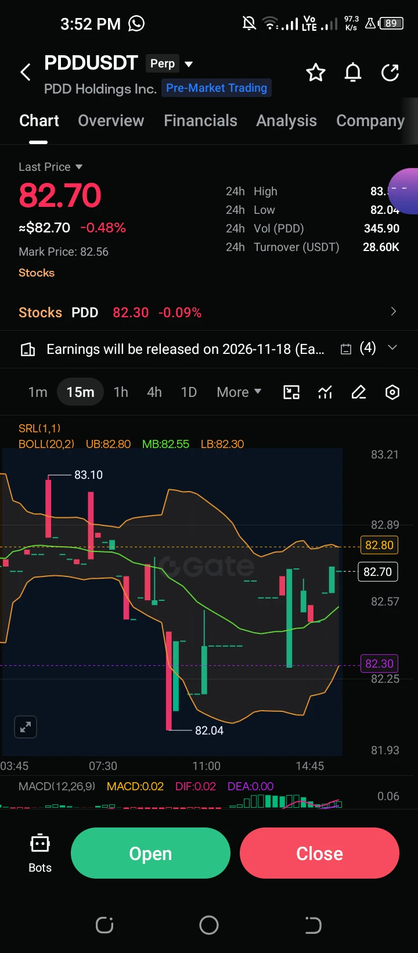Tap the DIF:0.02 MACD value
418x953 pixels.
point(196,786)
